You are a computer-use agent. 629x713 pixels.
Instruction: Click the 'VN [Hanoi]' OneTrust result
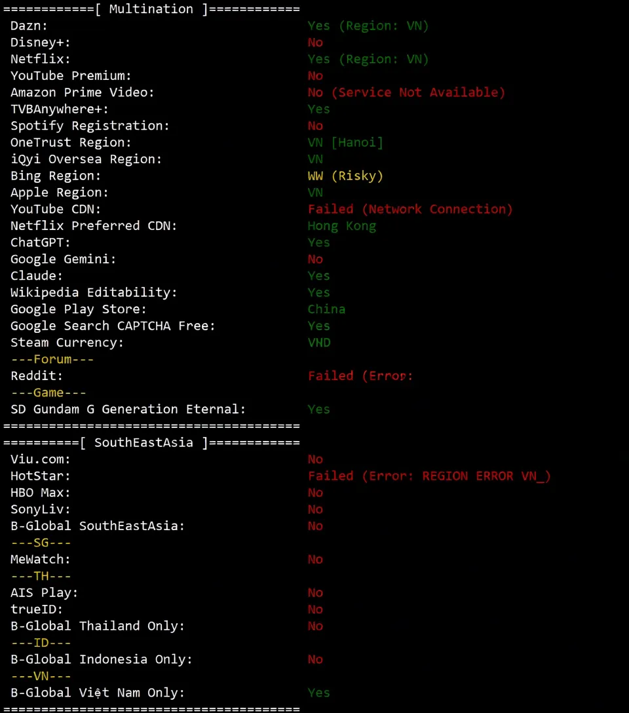click(345, 142)
